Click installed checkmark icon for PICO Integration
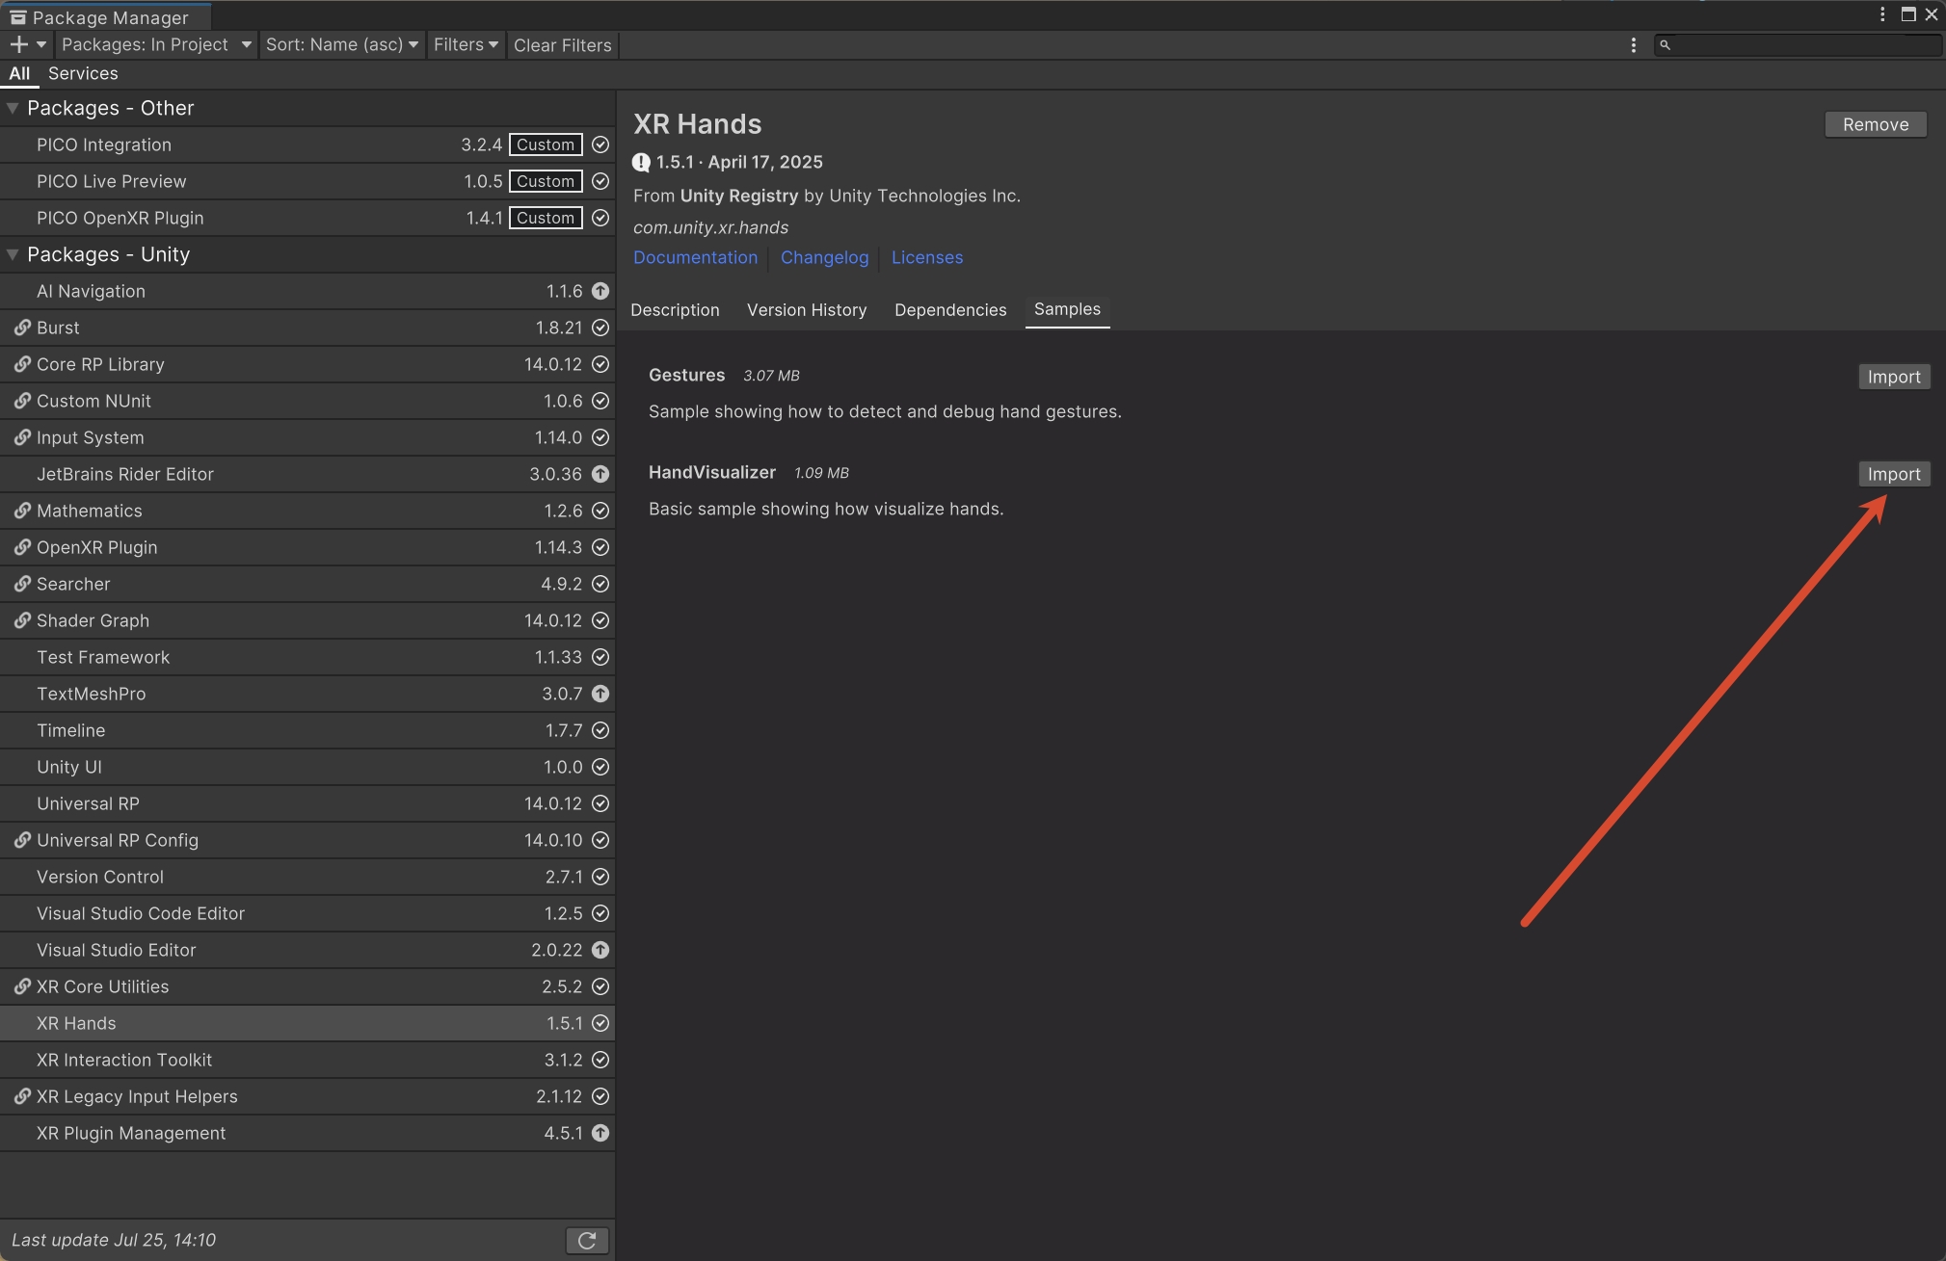 [600, 144]
